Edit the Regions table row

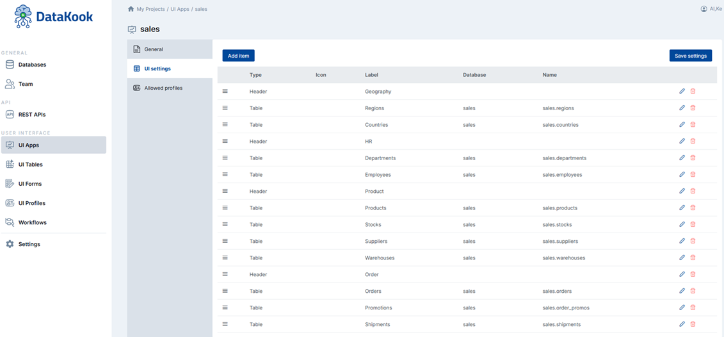click(682, 108)
